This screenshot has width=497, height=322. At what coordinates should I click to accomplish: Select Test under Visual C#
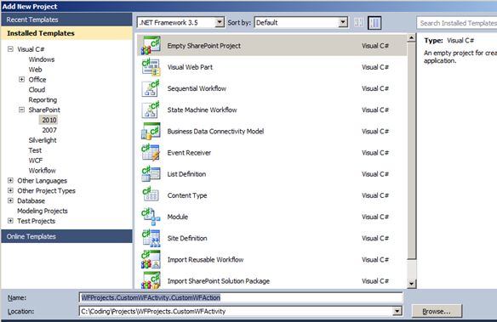point(35,150)
